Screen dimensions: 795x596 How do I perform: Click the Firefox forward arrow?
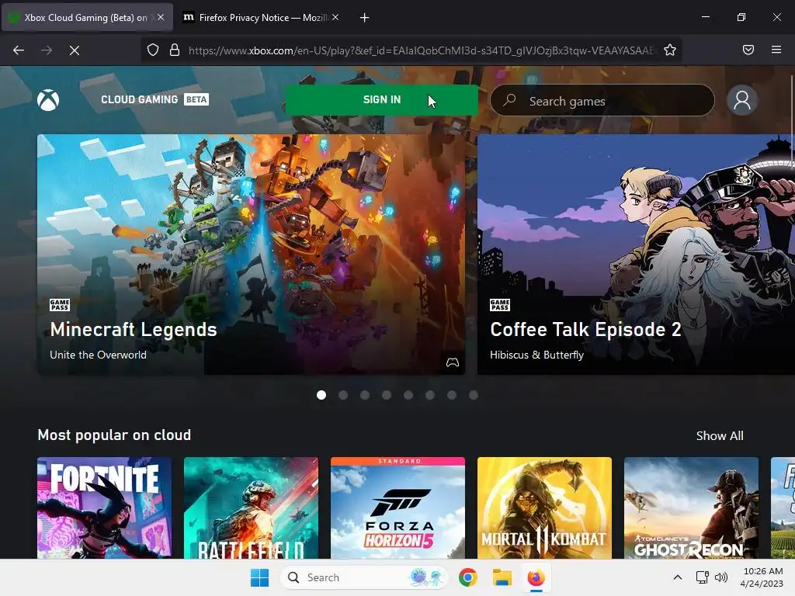click(47, 50)
